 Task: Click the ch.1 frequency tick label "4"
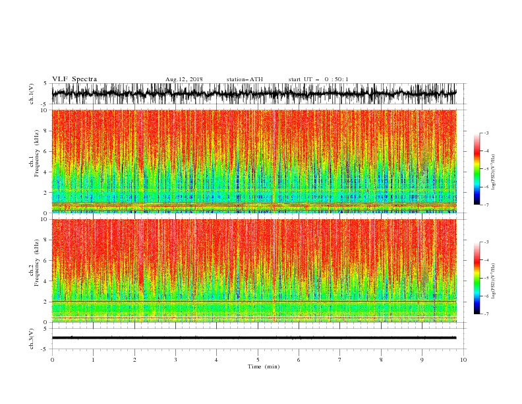(46, 172)
